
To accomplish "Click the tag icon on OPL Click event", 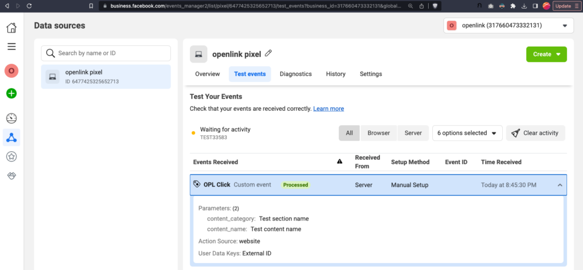I will tap(197, 184).
